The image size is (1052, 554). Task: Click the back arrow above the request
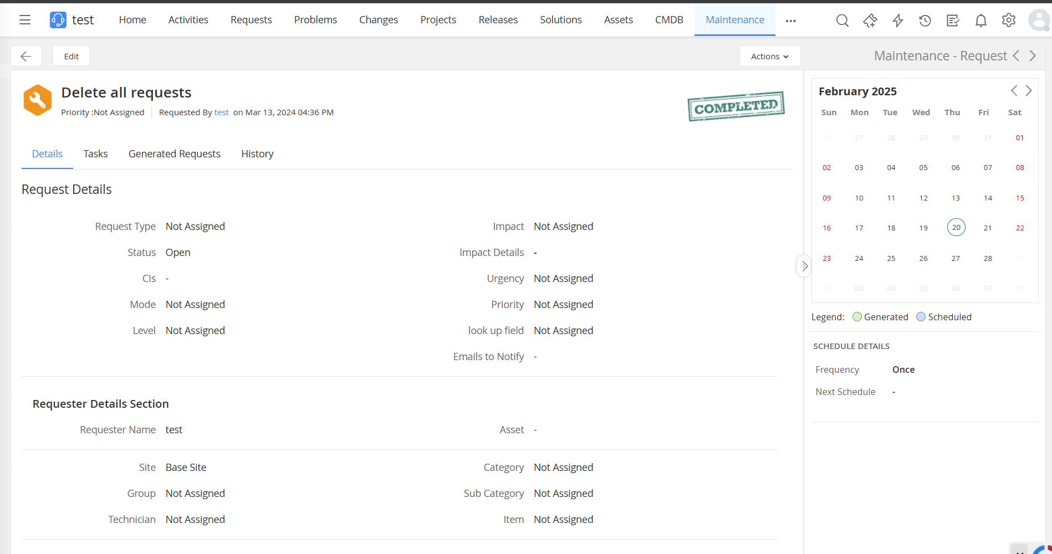[x=26, y=55]
